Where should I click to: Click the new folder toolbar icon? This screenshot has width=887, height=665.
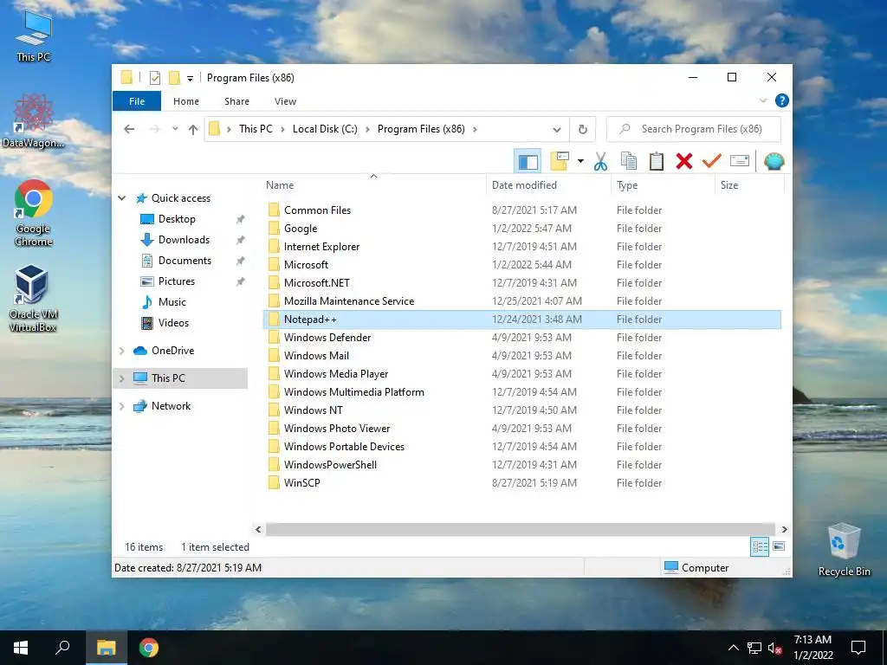pos(559,161)
